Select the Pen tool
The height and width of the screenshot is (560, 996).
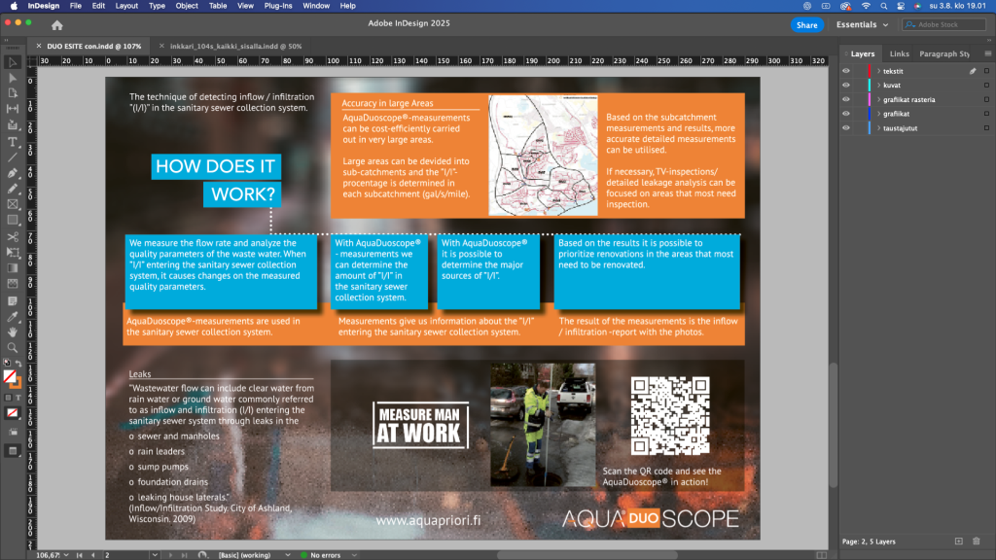point(12,173)
